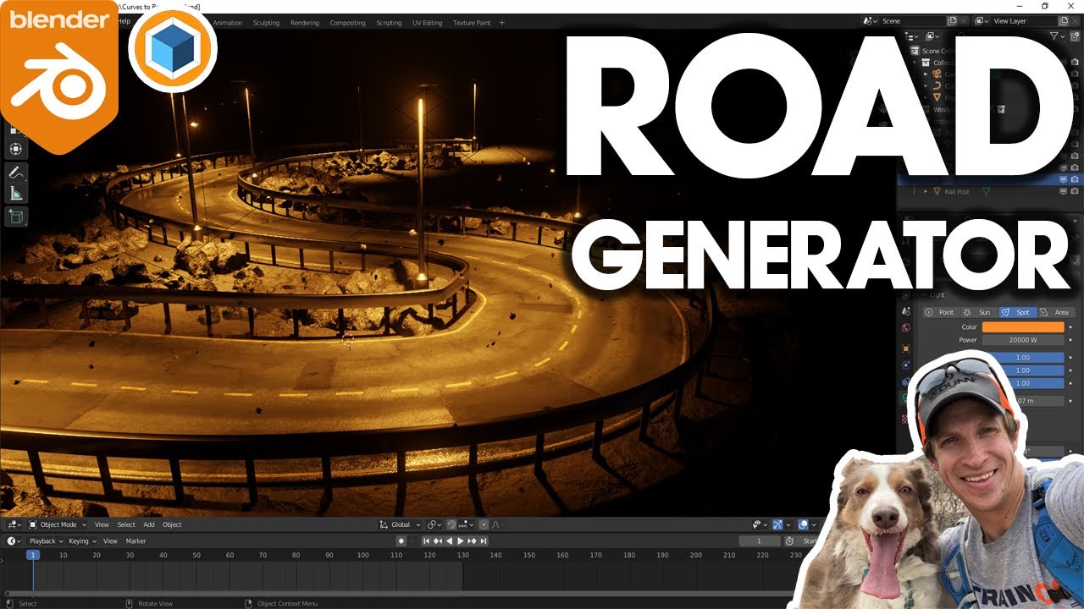This screenshot has height=609, width=1084.
Task: Switch to the Scripting workspace tab
Action: [x=389, y=23]
